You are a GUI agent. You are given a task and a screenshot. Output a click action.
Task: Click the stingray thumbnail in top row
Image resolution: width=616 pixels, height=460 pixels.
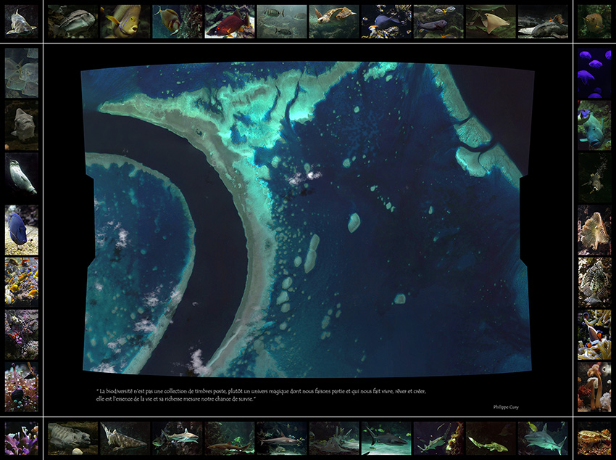click(491, 21)
